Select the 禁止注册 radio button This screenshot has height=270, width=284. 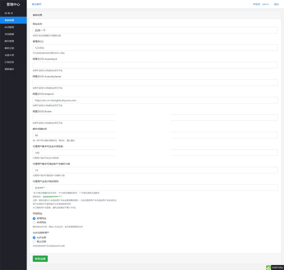34,242
